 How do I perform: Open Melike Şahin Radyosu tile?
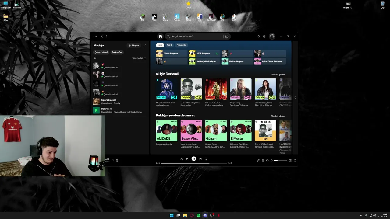204,61
